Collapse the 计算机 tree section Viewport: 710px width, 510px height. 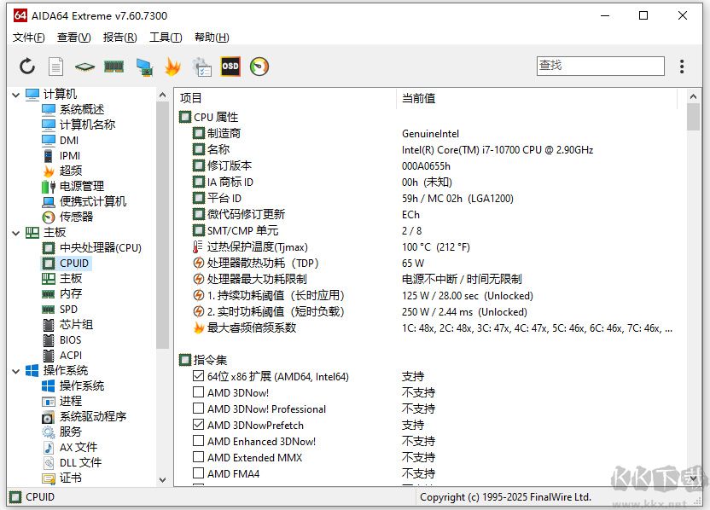(x=16, y=94)
